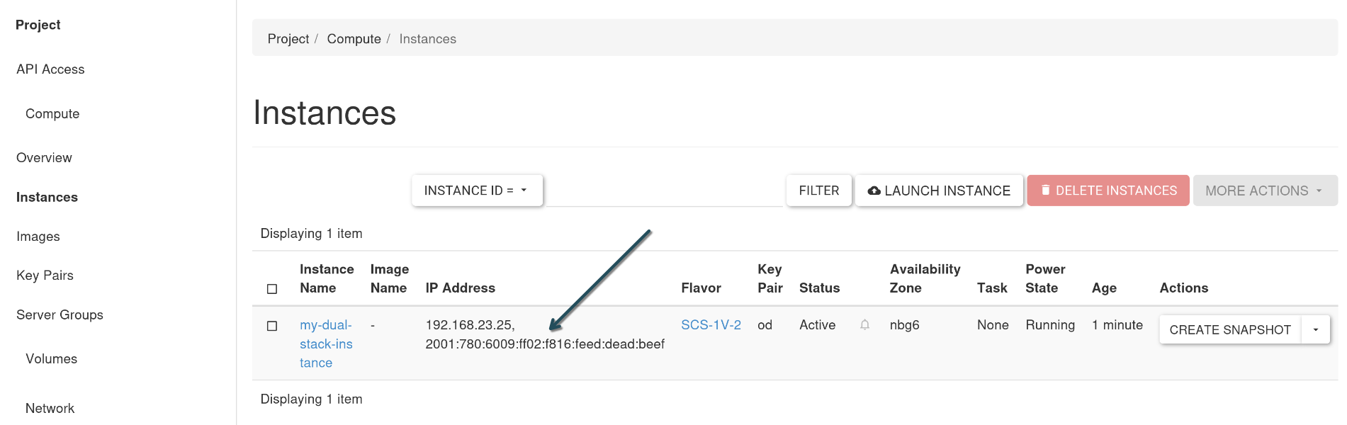The height and width of the screenshot is (425, 1347).
Task: Click the bell icon beside Active status
Action: pos(864,325)
